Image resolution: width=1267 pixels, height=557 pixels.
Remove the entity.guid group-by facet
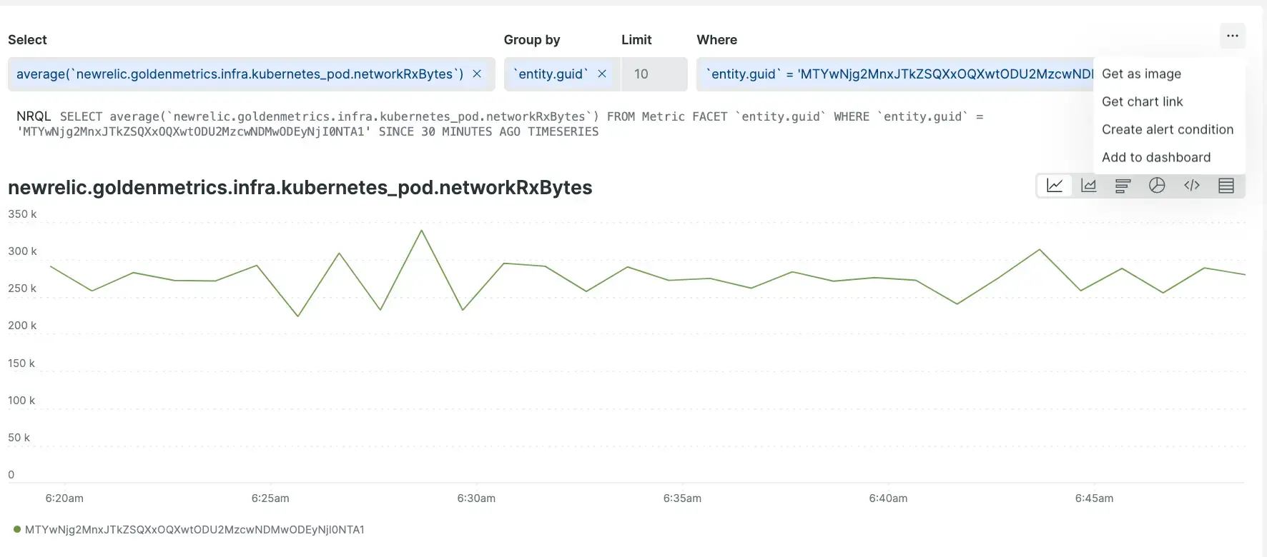tap(602, 74)
